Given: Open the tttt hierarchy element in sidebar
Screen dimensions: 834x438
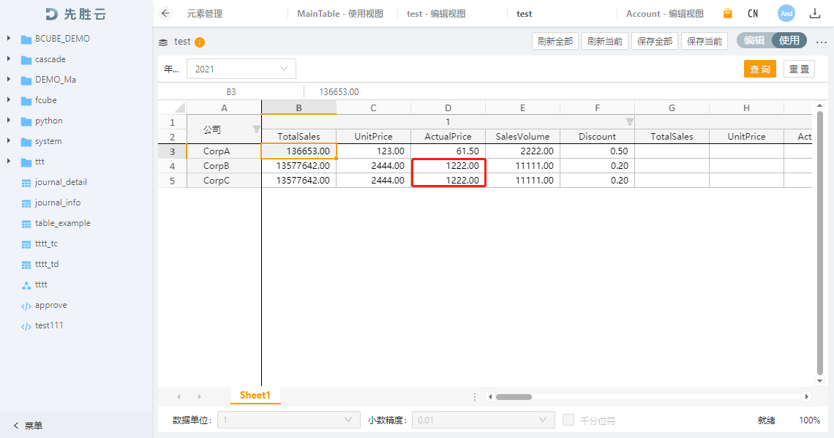Looking at the screenshot, I should click(41, 284).
